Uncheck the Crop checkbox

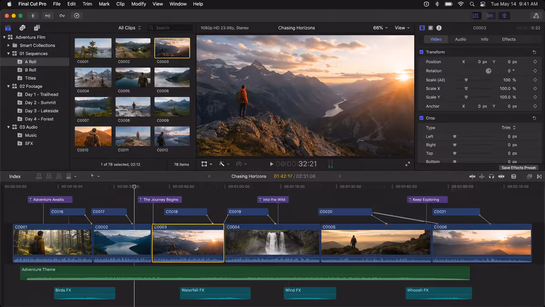(x=421, y=118)
